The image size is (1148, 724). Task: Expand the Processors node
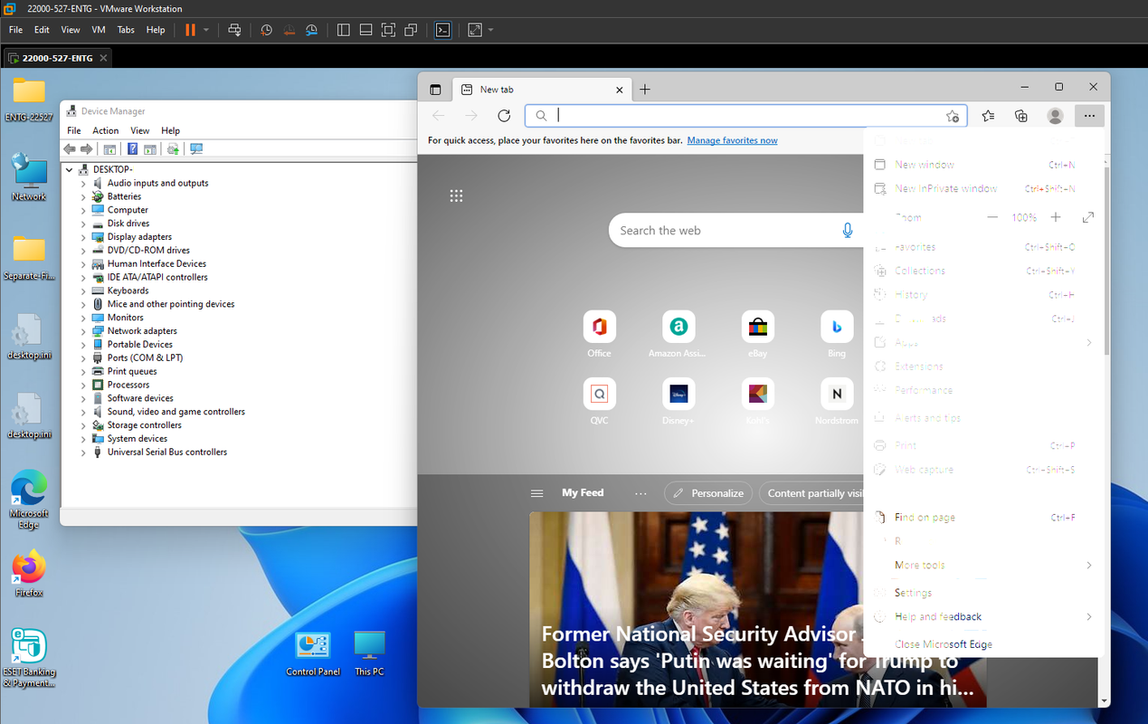pyautogui.click(x=83, y=385)
